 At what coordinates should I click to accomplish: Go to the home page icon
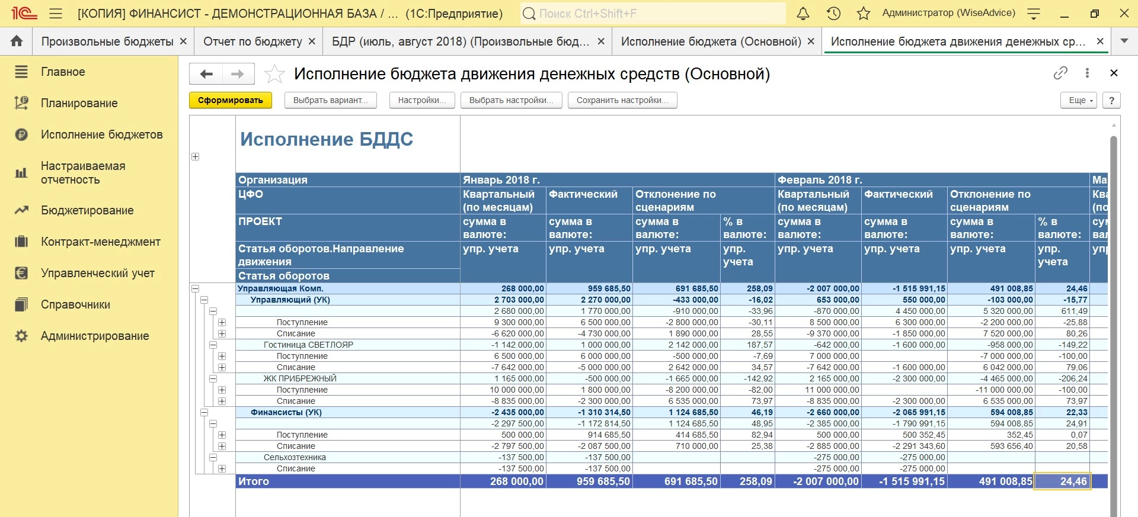pos(17,41)
